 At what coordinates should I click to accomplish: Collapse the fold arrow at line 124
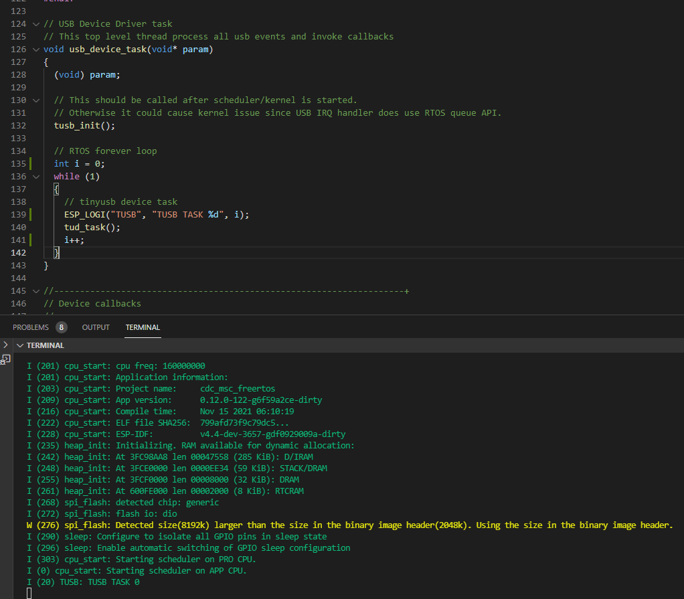[36, 24]
